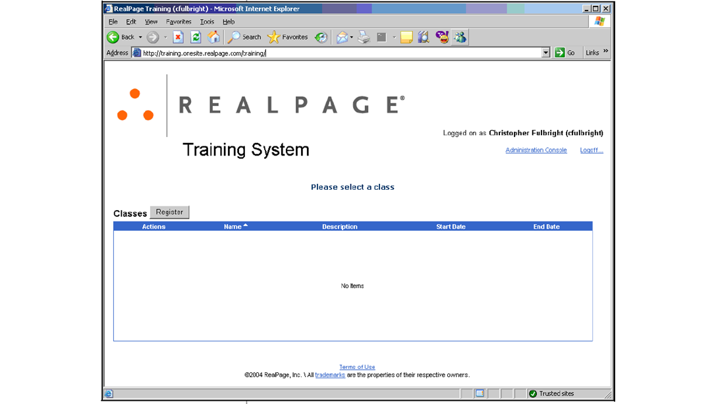This screenshot has height=404, width=718.
Task: Click the 'Please select a class' heading
Action: [352, 187]
